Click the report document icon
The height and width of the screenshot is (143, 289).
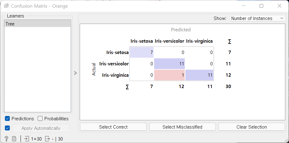pyautogui.click(x=14, y=139)
